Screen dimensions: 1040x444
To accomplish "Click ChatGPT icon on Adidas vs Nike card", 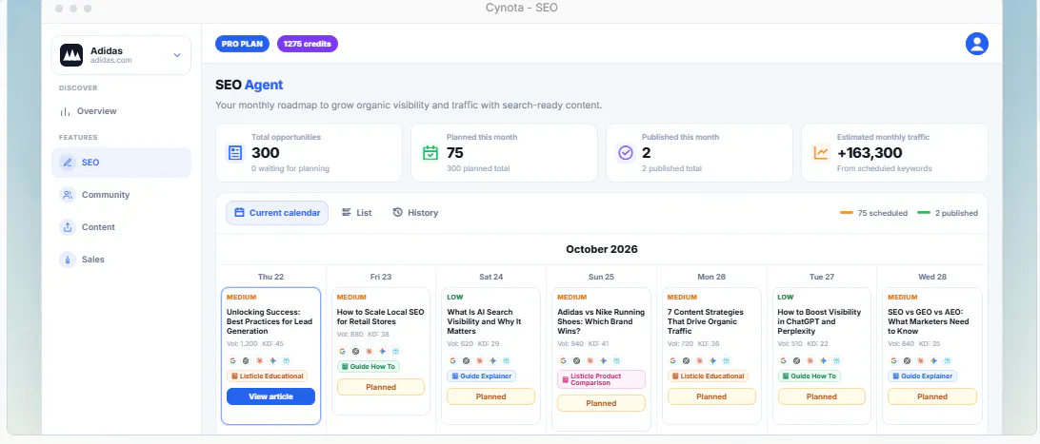I will (575, 360).
